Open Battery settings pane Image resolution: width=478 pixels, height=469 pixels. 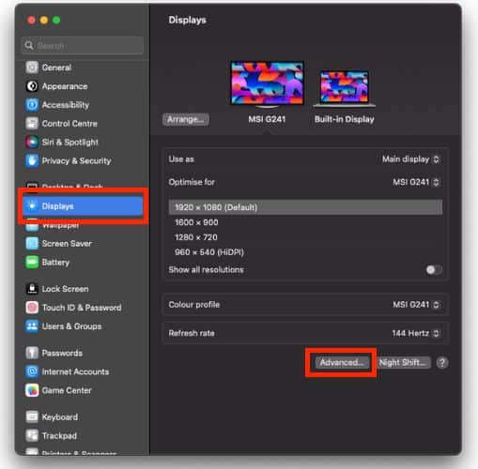[55, 263]
